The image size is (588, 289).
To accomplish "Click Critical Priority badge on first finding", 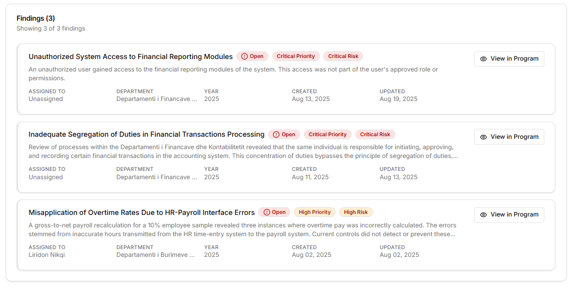I will pyautogui.click(x=296, y=56).
